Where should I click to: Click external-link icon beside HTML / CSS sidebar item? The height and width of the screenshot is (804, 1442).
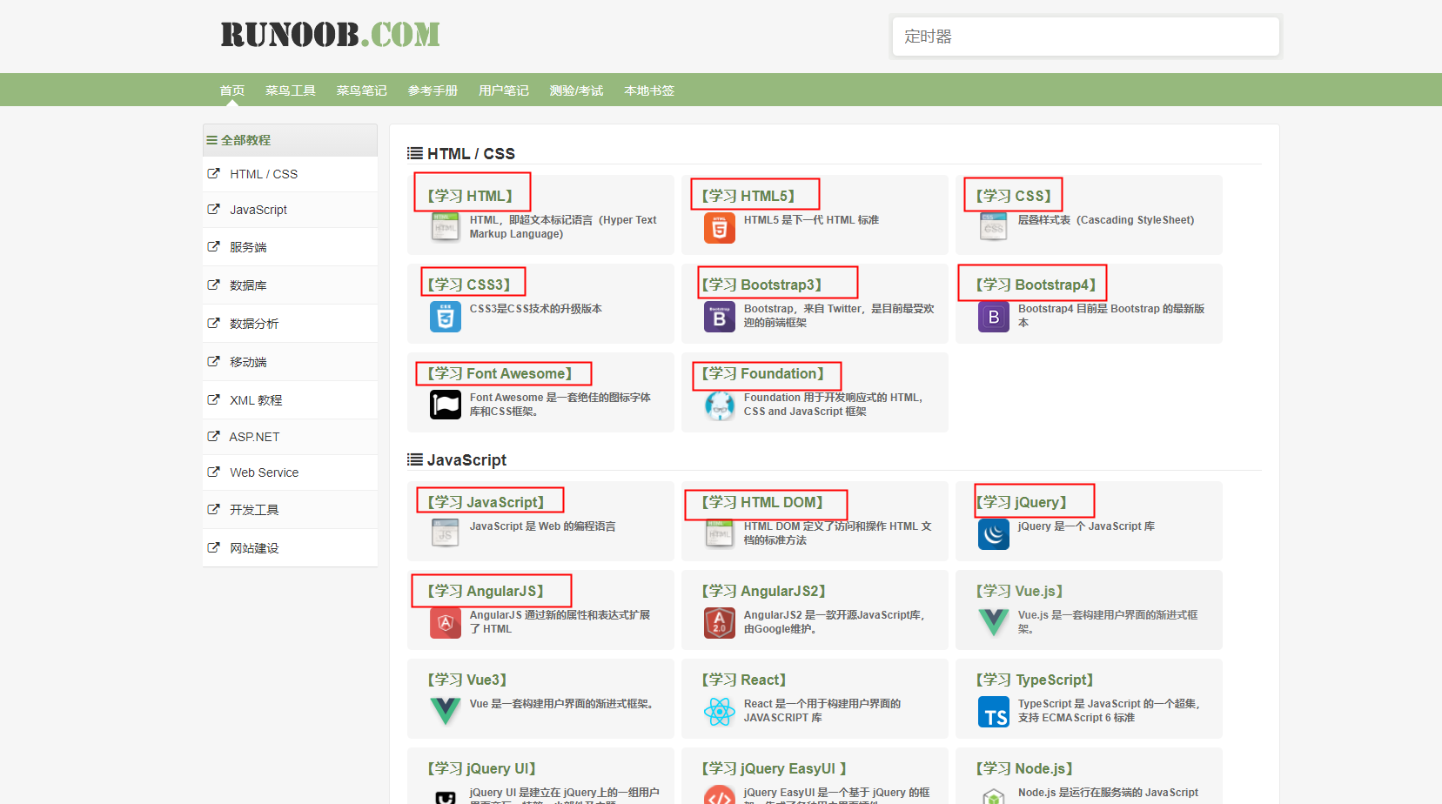pyautogui.click(x=213, y=173)
